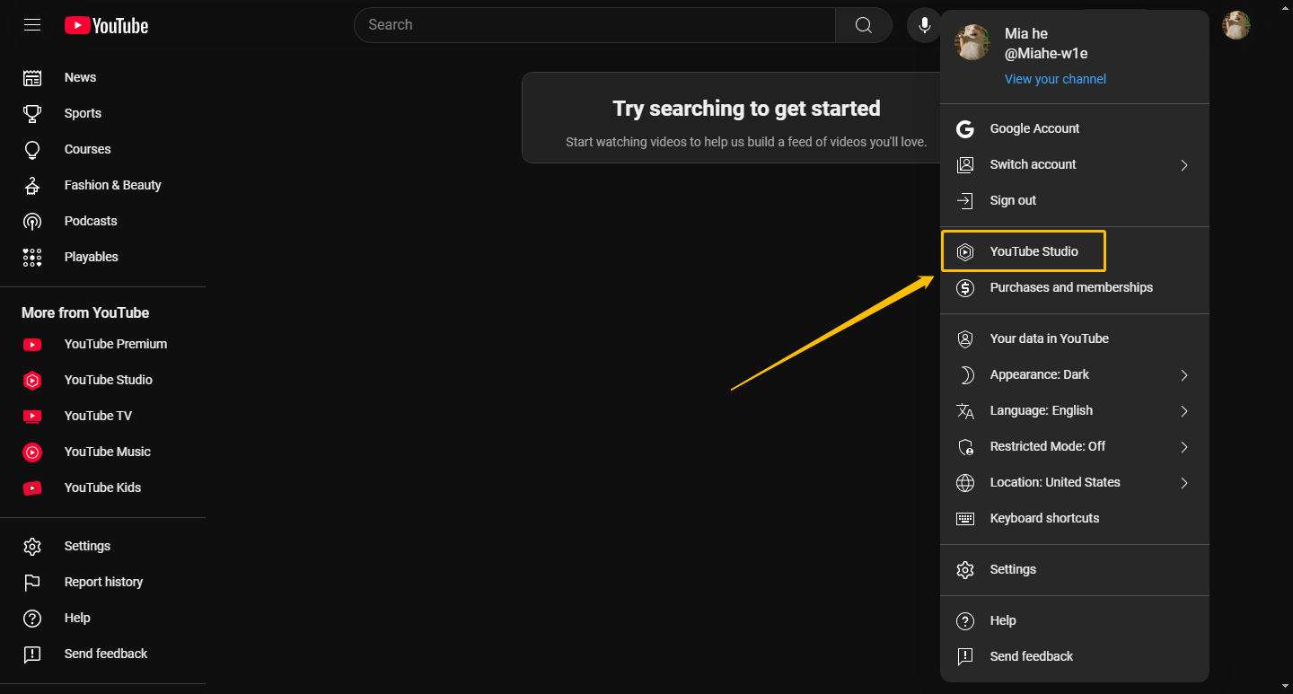
Task: Open Purchases and memberships
Action: click(x=1075, y=287)
